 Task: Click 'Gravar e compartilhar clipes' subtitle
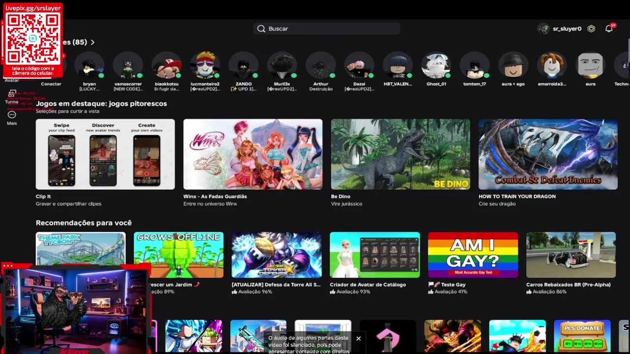pyautogui.click(x=68, y=204)
